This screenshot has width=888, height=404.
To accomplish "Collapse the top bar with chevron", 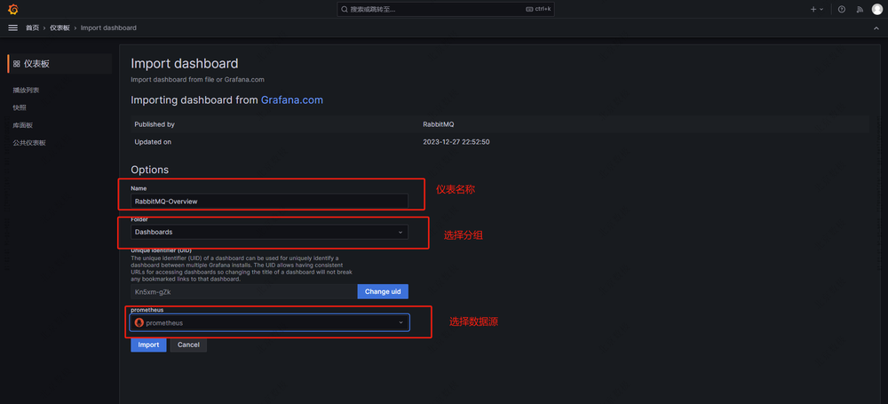I will tap(876, 28).
